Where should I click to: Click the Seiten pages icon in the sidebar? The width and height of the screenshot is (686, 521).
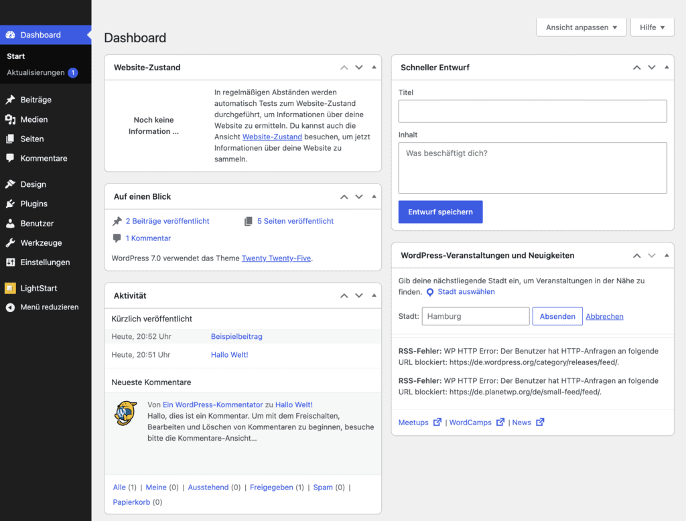pos(10,139)
